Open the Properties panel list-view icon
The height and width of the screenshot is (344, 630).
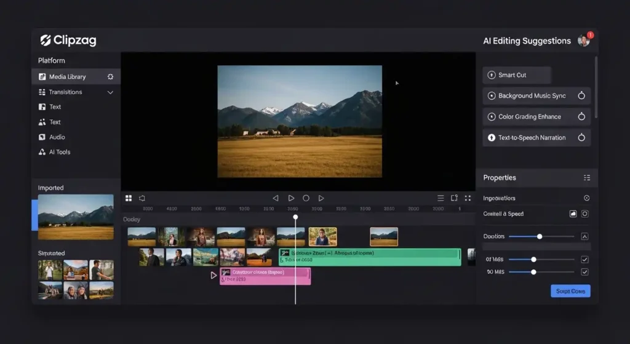[587, 178]
